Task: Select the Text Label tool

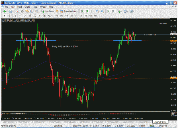Action: point(44,16)
